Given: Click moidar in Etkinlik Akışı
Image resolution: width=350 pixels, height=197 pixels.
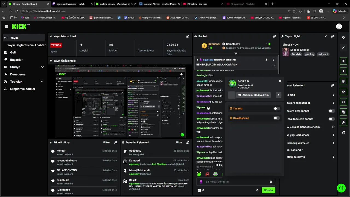Looking at the screenshot, I should coord(61,151).
